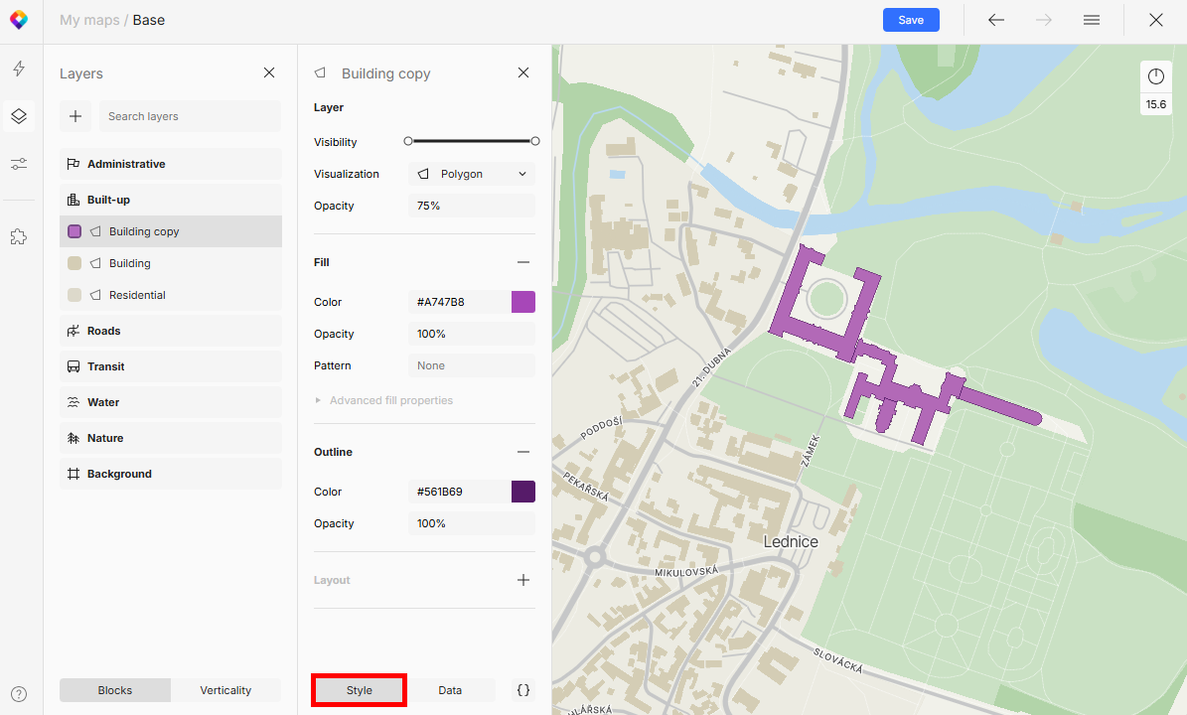
Task: Select the Style tab
Action: (x=359, y=690)
